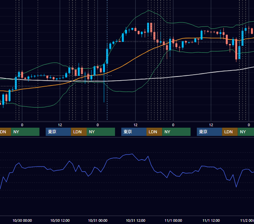Image resolution: width=254 pixels, height=224 pixels.
Task: Select the NY session block spanning 10/31 00:00
Action: (101, 132)
